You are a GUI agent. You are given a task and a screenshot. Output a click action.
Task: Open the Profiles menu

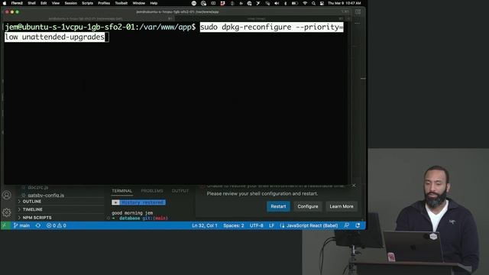tap(104, 3)
